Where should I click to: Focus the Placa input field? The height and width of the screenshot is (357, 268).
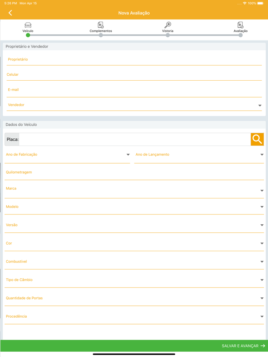coord(135,140)
